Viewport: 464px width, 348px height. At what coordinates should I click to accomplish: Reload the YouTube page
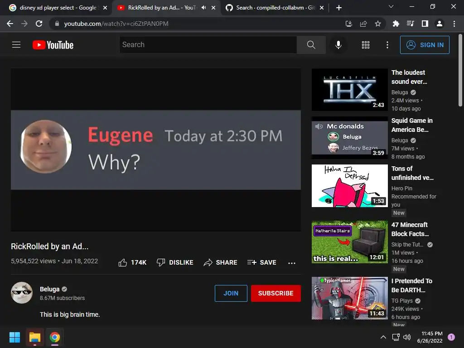39,24
